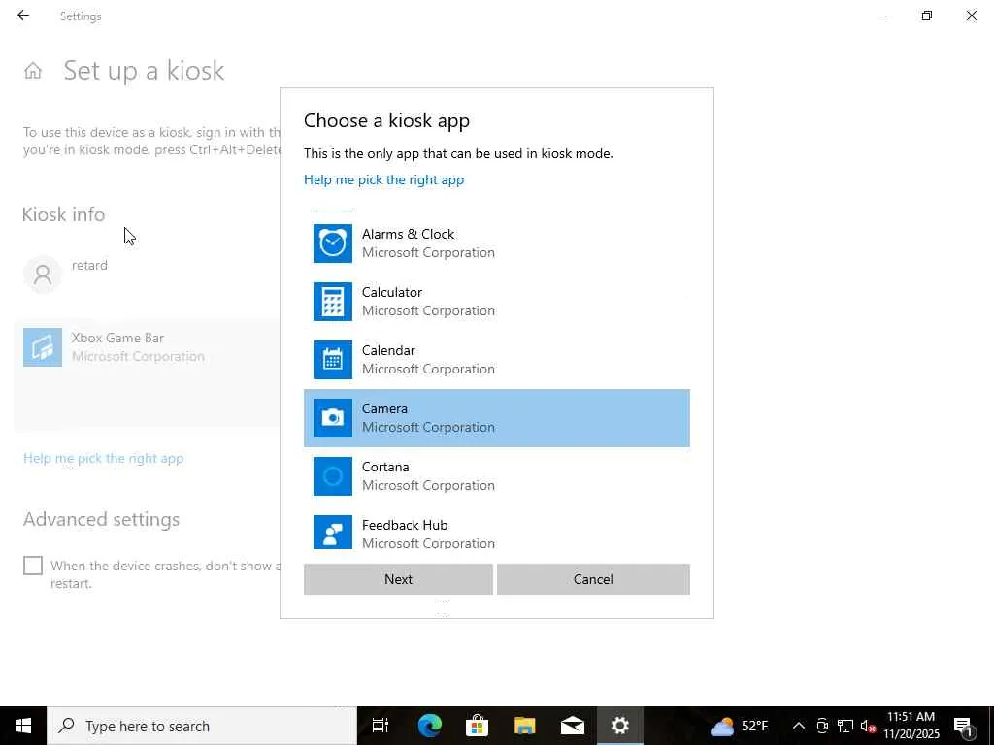Click the 'Type here to search' taskbar box

pyautogui.click(x=202, y=726)
